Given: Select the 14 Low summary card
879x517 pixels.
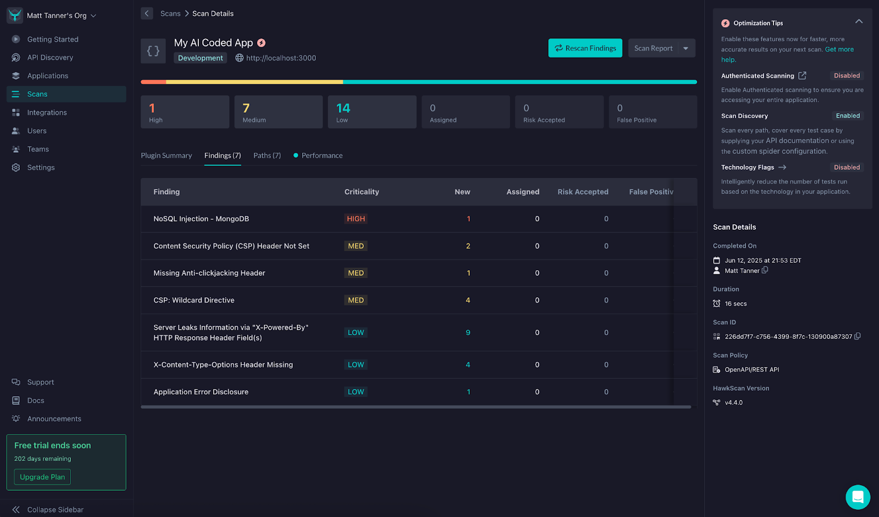Looking at the screenshot, I should pos(372,112).
